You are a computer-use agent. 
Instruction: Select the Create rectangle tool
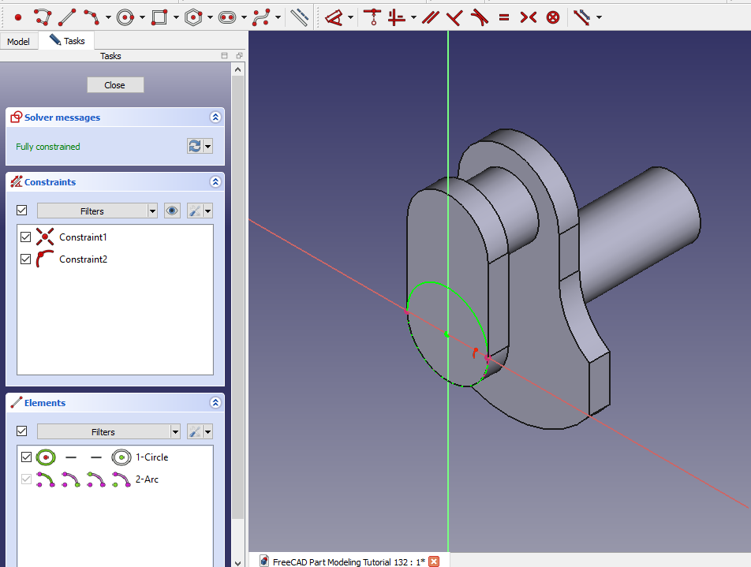point(159,17)
